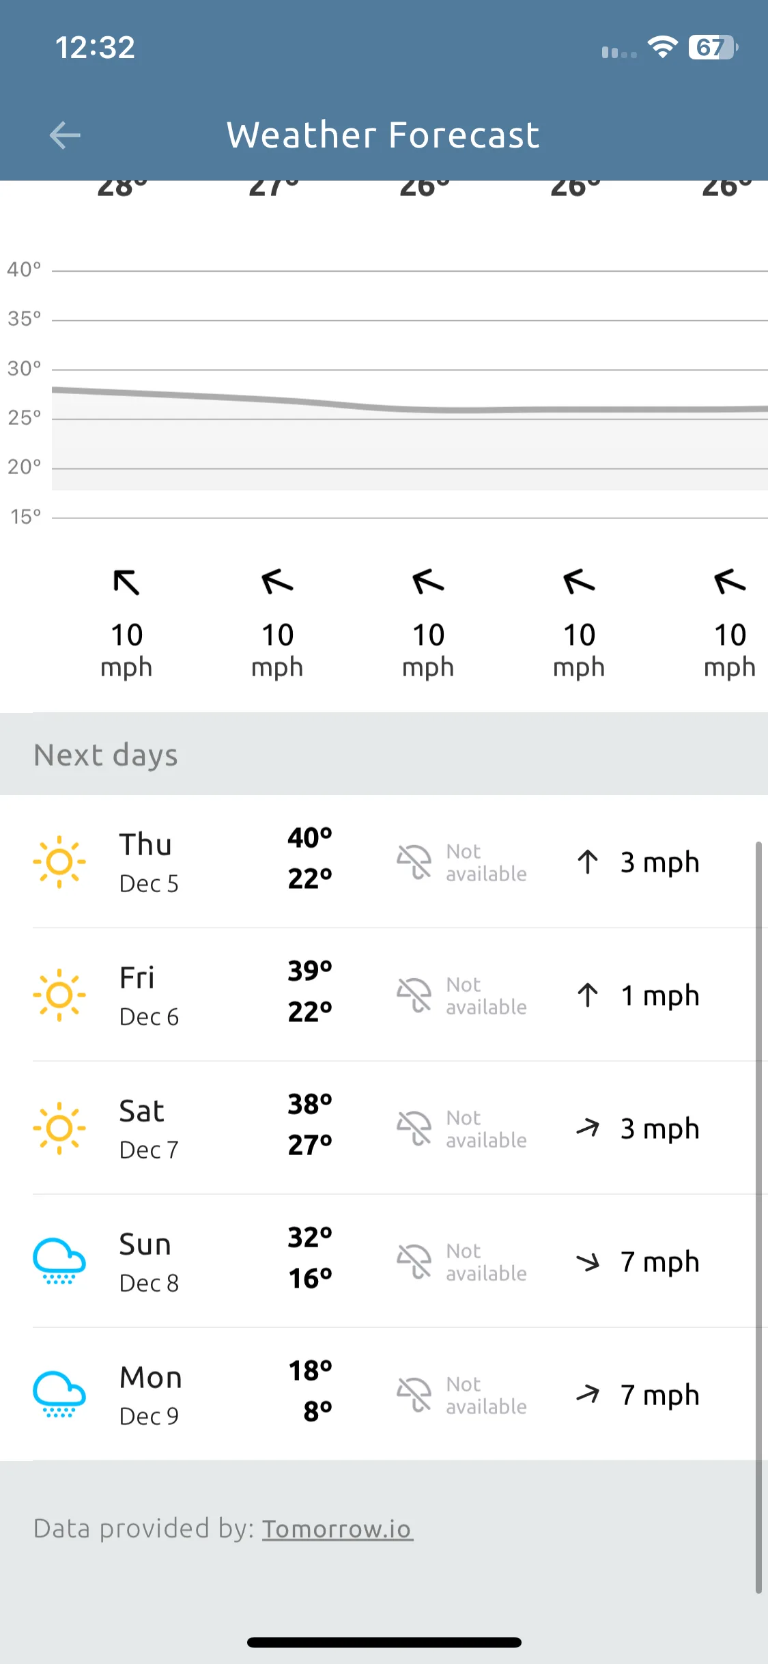
Task: Select the Sat Dec 7 forecast row
Action: (x=400, y=1128)
